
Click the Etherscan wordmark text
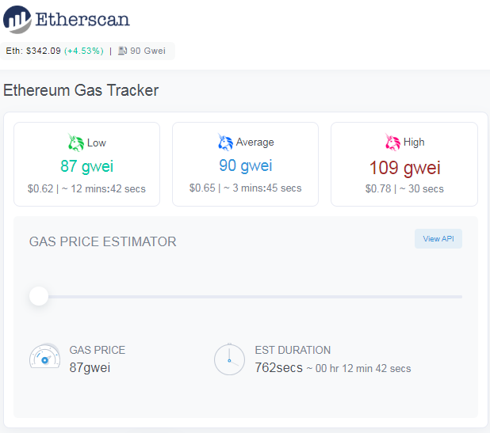tap(82, 19)
